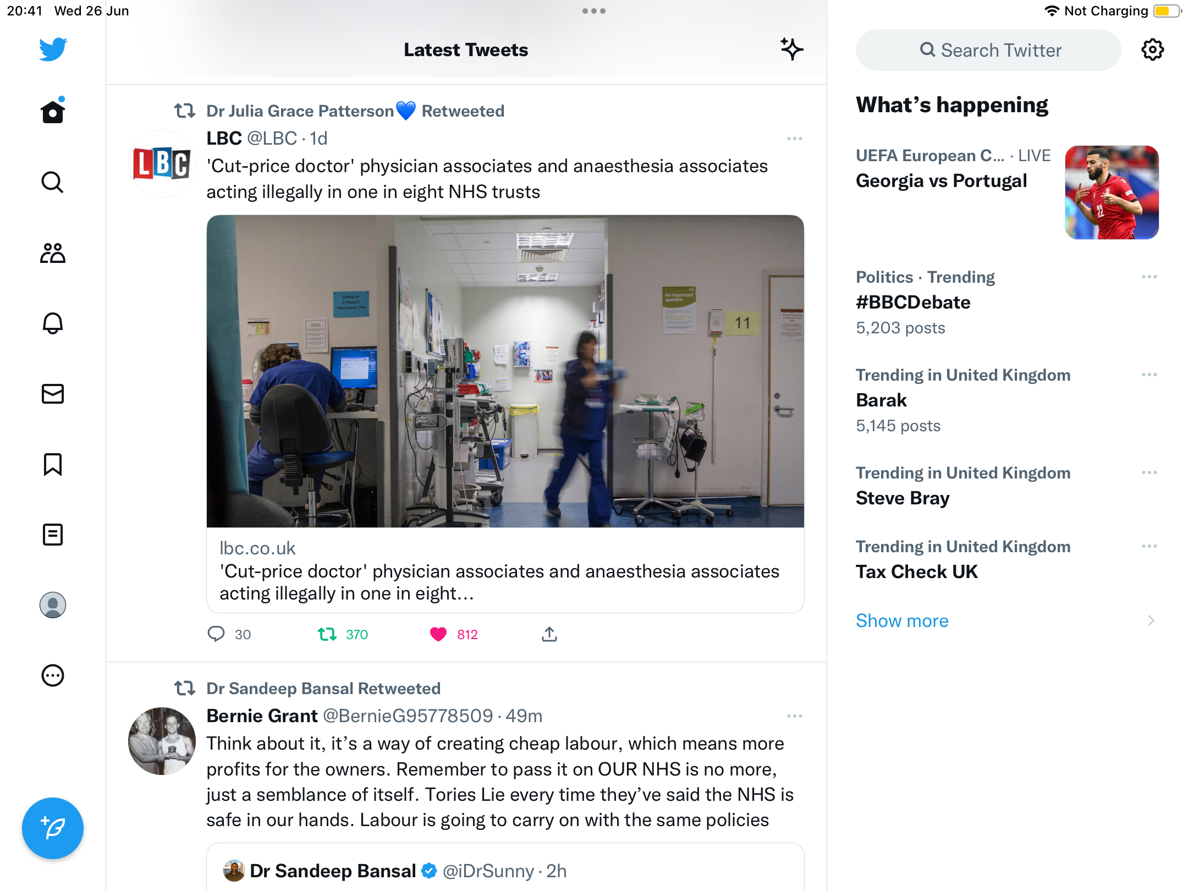The image size is (1188, 891).
Task: Share the LBC tweet
Action: [x=549, y=634]
